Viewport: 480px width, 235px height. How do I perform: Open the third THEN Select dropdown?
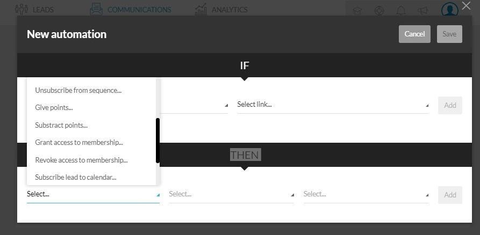(x=366, y=194)
